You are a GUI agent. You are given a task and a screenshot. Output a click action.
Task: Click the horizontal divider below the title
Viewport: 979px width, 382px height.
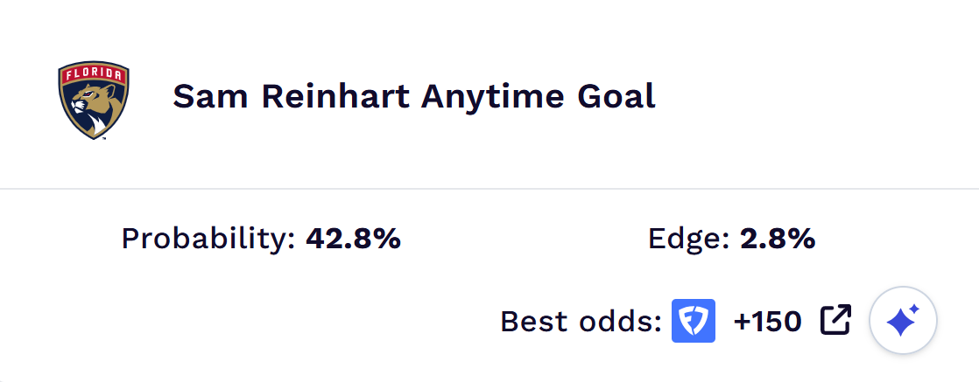[x=489, y=188]
